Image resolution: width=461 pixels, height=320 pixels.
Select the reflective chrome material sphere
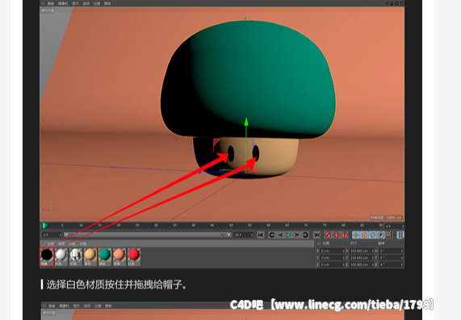76,255
